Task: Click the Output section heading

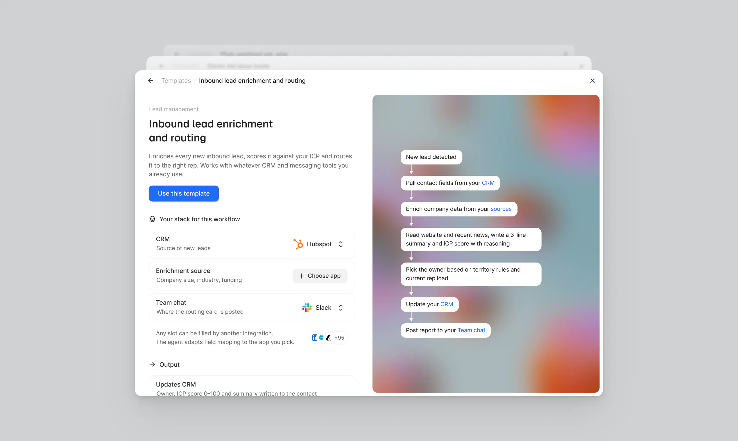Action: point(169,364)
